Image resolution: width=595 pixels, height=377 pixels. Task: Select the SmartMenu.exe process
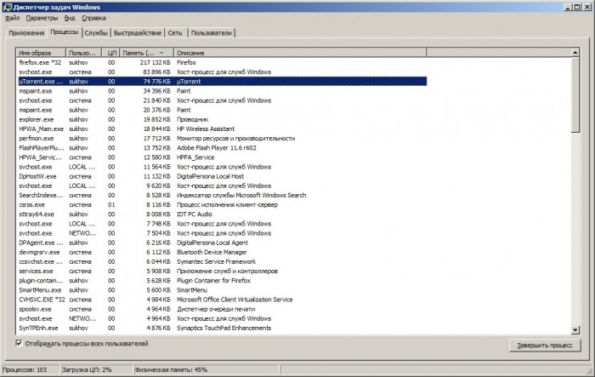tap(222, 290)
